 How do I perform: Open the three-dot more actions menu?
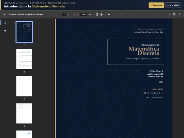pos(179,14)
